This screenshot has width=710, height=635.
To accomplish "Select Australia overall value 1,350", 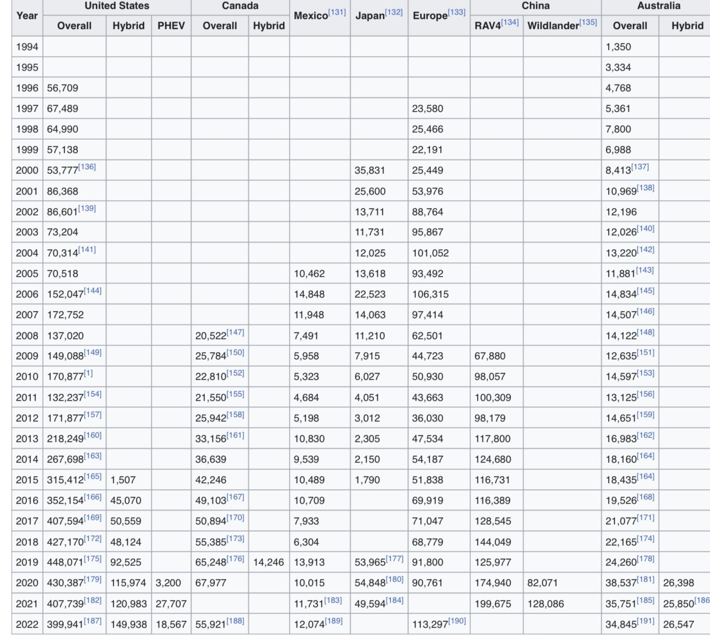I will tap(618, 47).
